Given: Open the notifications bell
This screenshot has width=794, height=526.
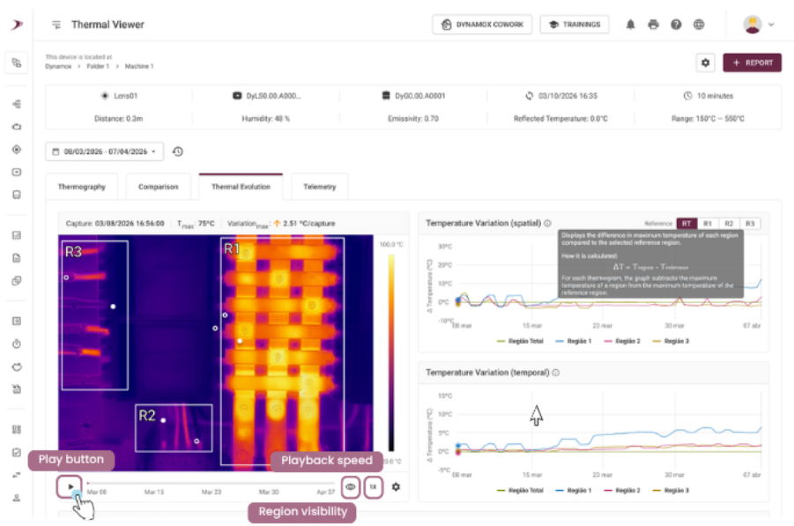Looking at the screenshot, I should pyautogui.click(x=630, y=25).
